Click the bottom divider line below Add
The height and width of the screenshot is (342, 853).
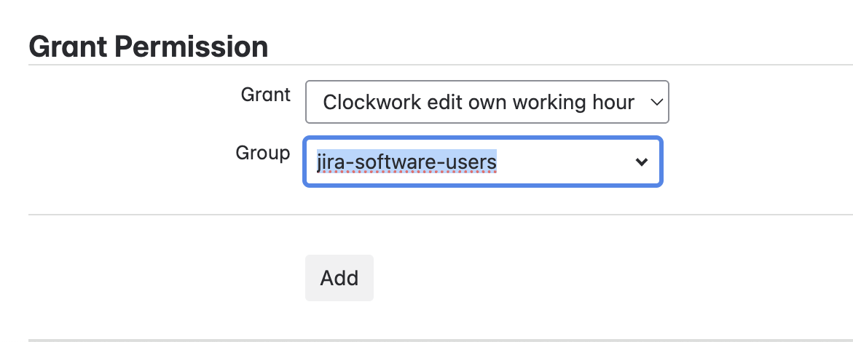tap(437, 339)
